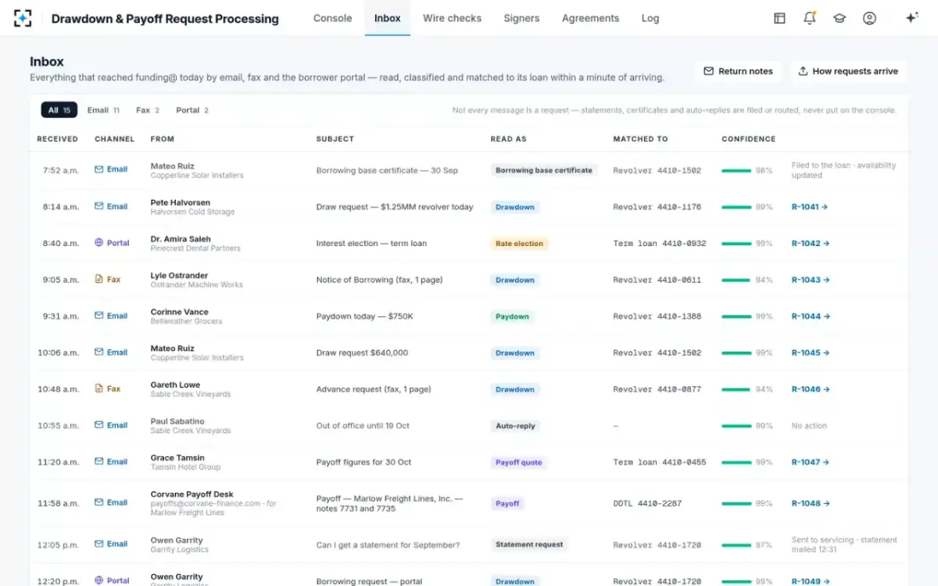Click 'Revolver 4410-1176' cell
938x586 pixels.
[x=657, y=207]
